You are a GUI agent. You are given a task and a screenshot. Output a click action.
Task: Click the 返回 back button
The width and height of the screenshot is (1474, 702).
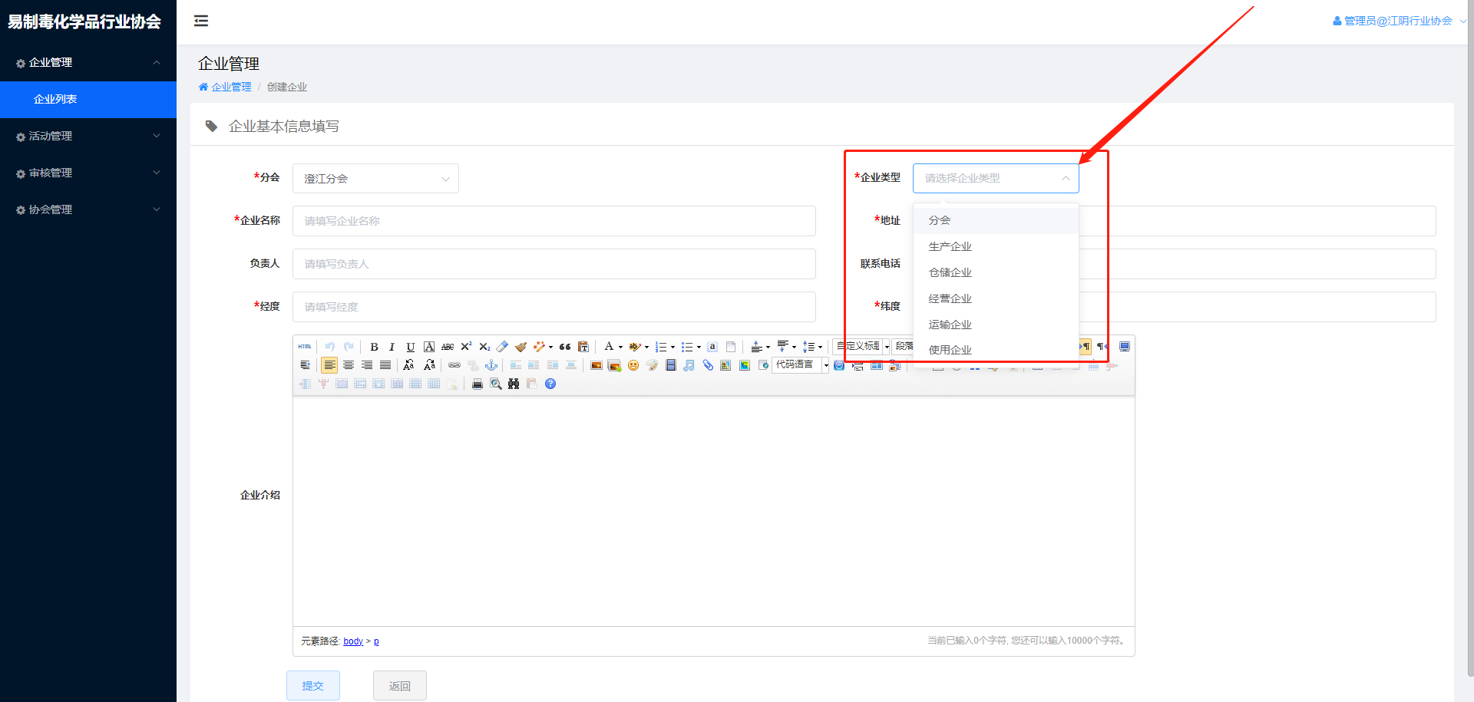(400, 686)
